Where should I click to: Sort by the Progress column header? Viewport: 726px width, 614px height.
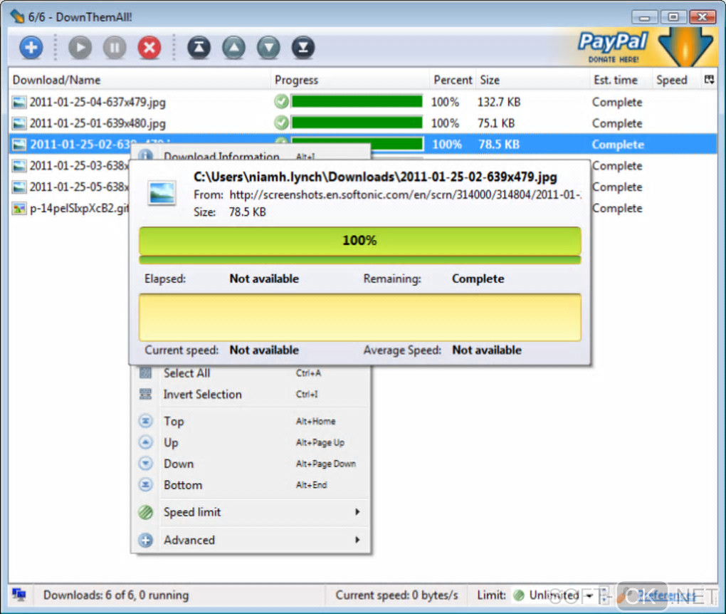coord(350,80)
